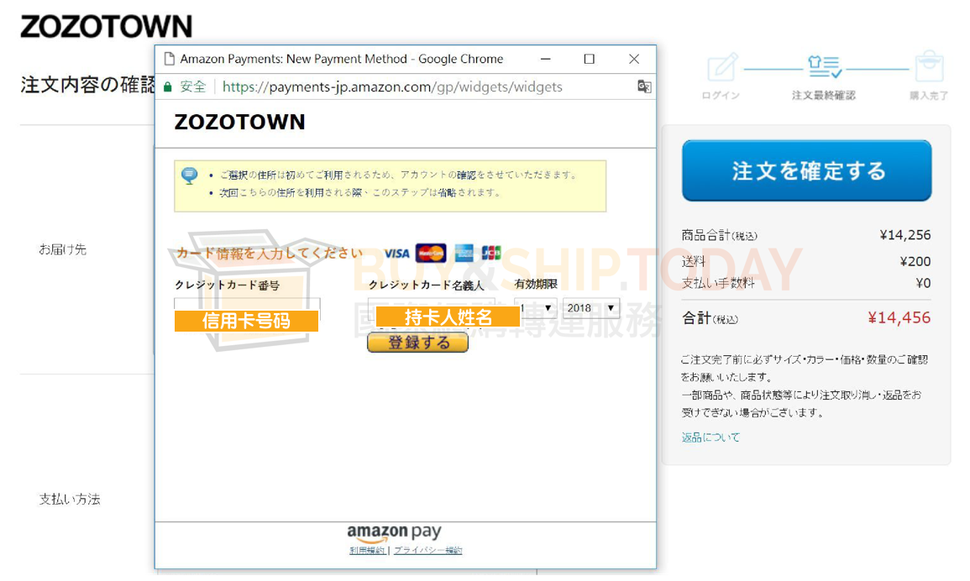The image size is (970, 581).
Task: Minimize the Amazon Payments popup window
Action: (546, 59)
